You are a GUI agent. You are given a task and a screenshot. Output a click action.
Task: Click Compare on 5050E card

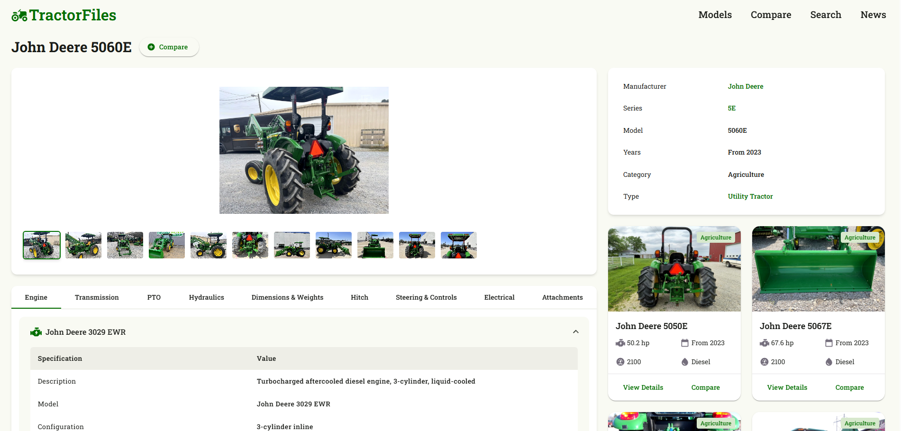(705, 387)
